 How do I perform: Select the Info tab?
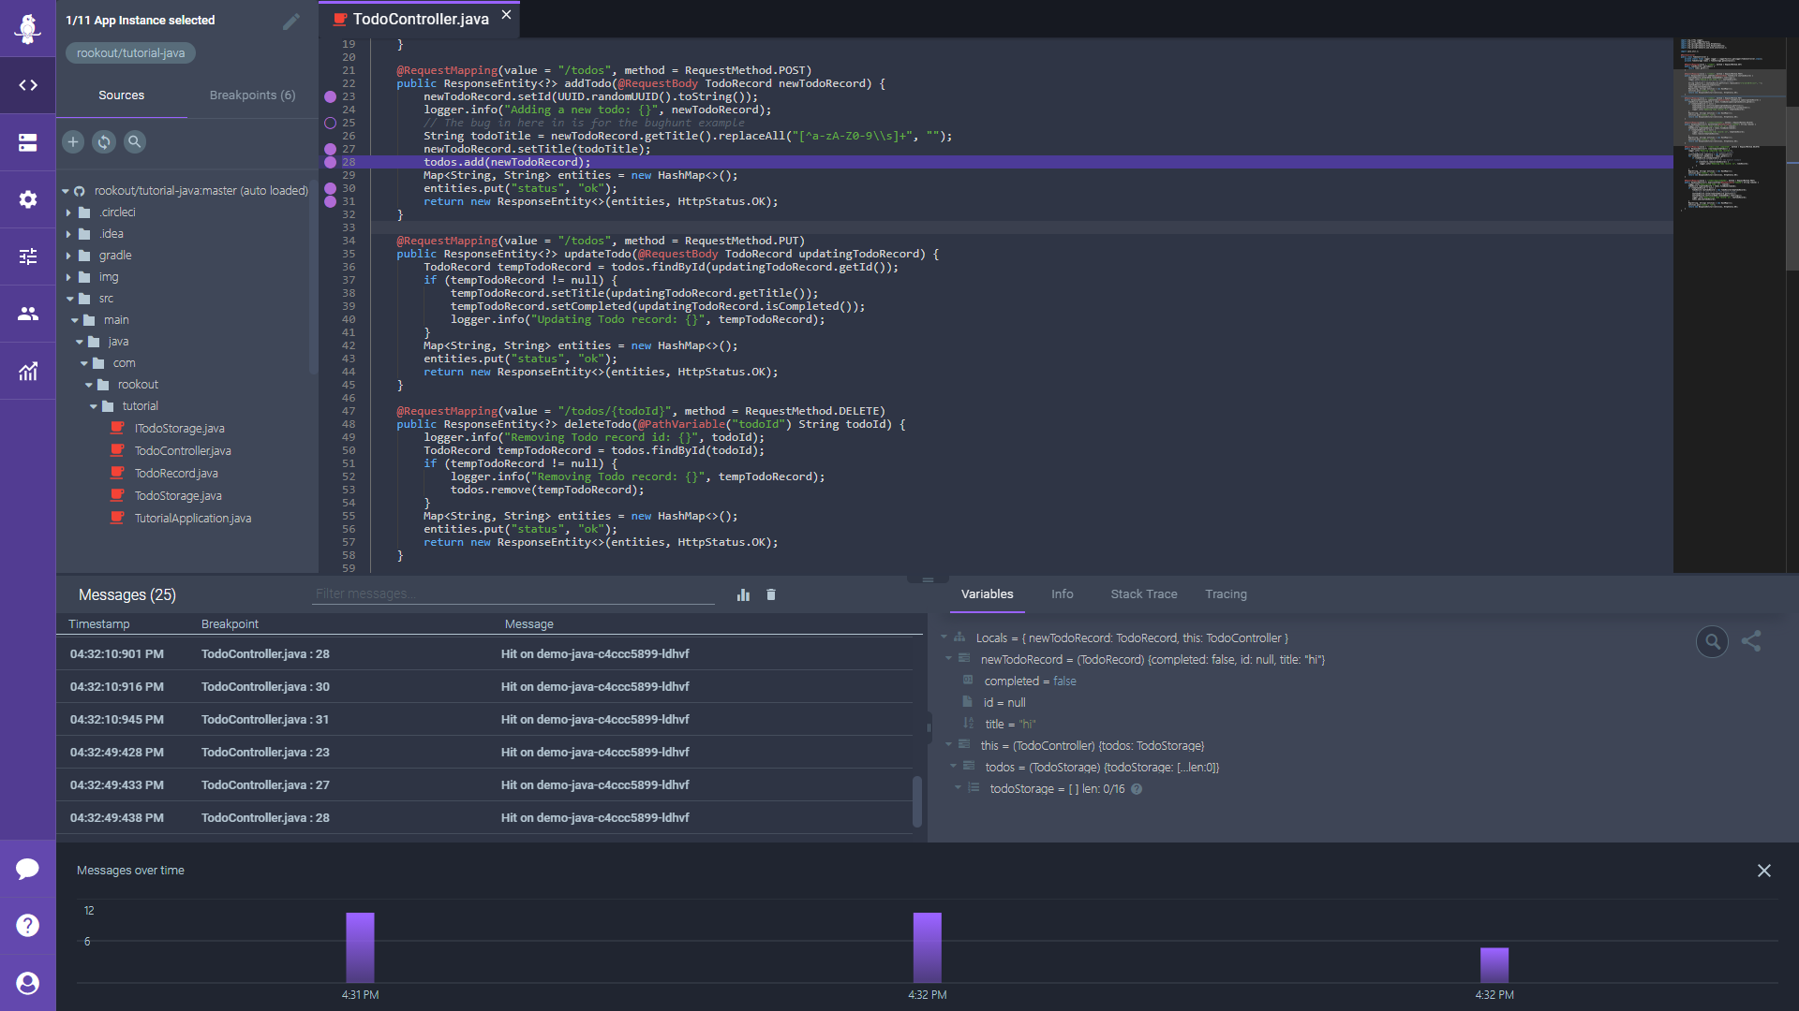pos(1062,594)
